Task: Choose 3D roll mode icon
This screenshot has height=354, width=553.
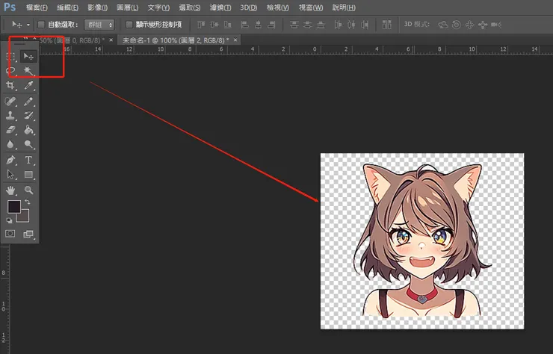Action: 457,25
